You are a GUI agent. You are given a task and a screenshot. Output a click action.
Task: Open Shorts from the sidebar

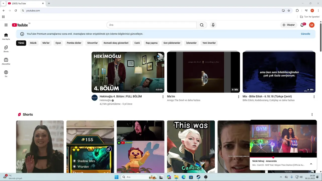6,49
